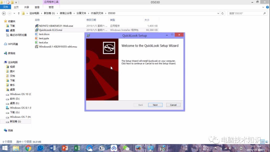Viewport: 270px width, 152px height.
Task: Open Baidu Netdisk icon in taskbar
Action: pos(114,148)
